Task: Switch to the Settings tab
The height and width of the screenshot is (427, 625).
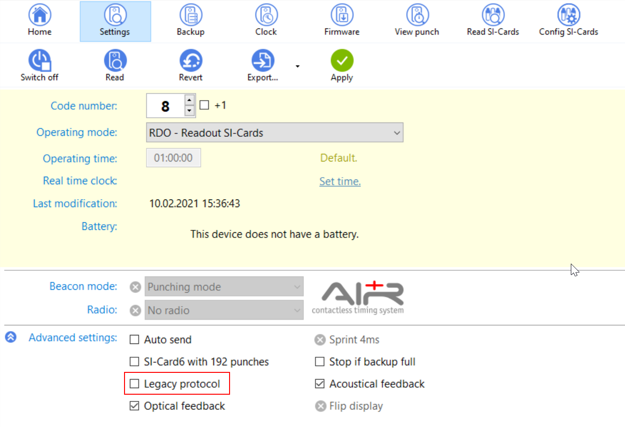Action: tap(115, 21)
